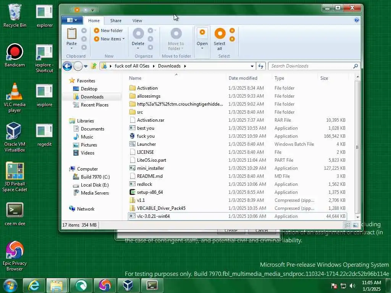Select the Activation.rar file

pos(150,120)
